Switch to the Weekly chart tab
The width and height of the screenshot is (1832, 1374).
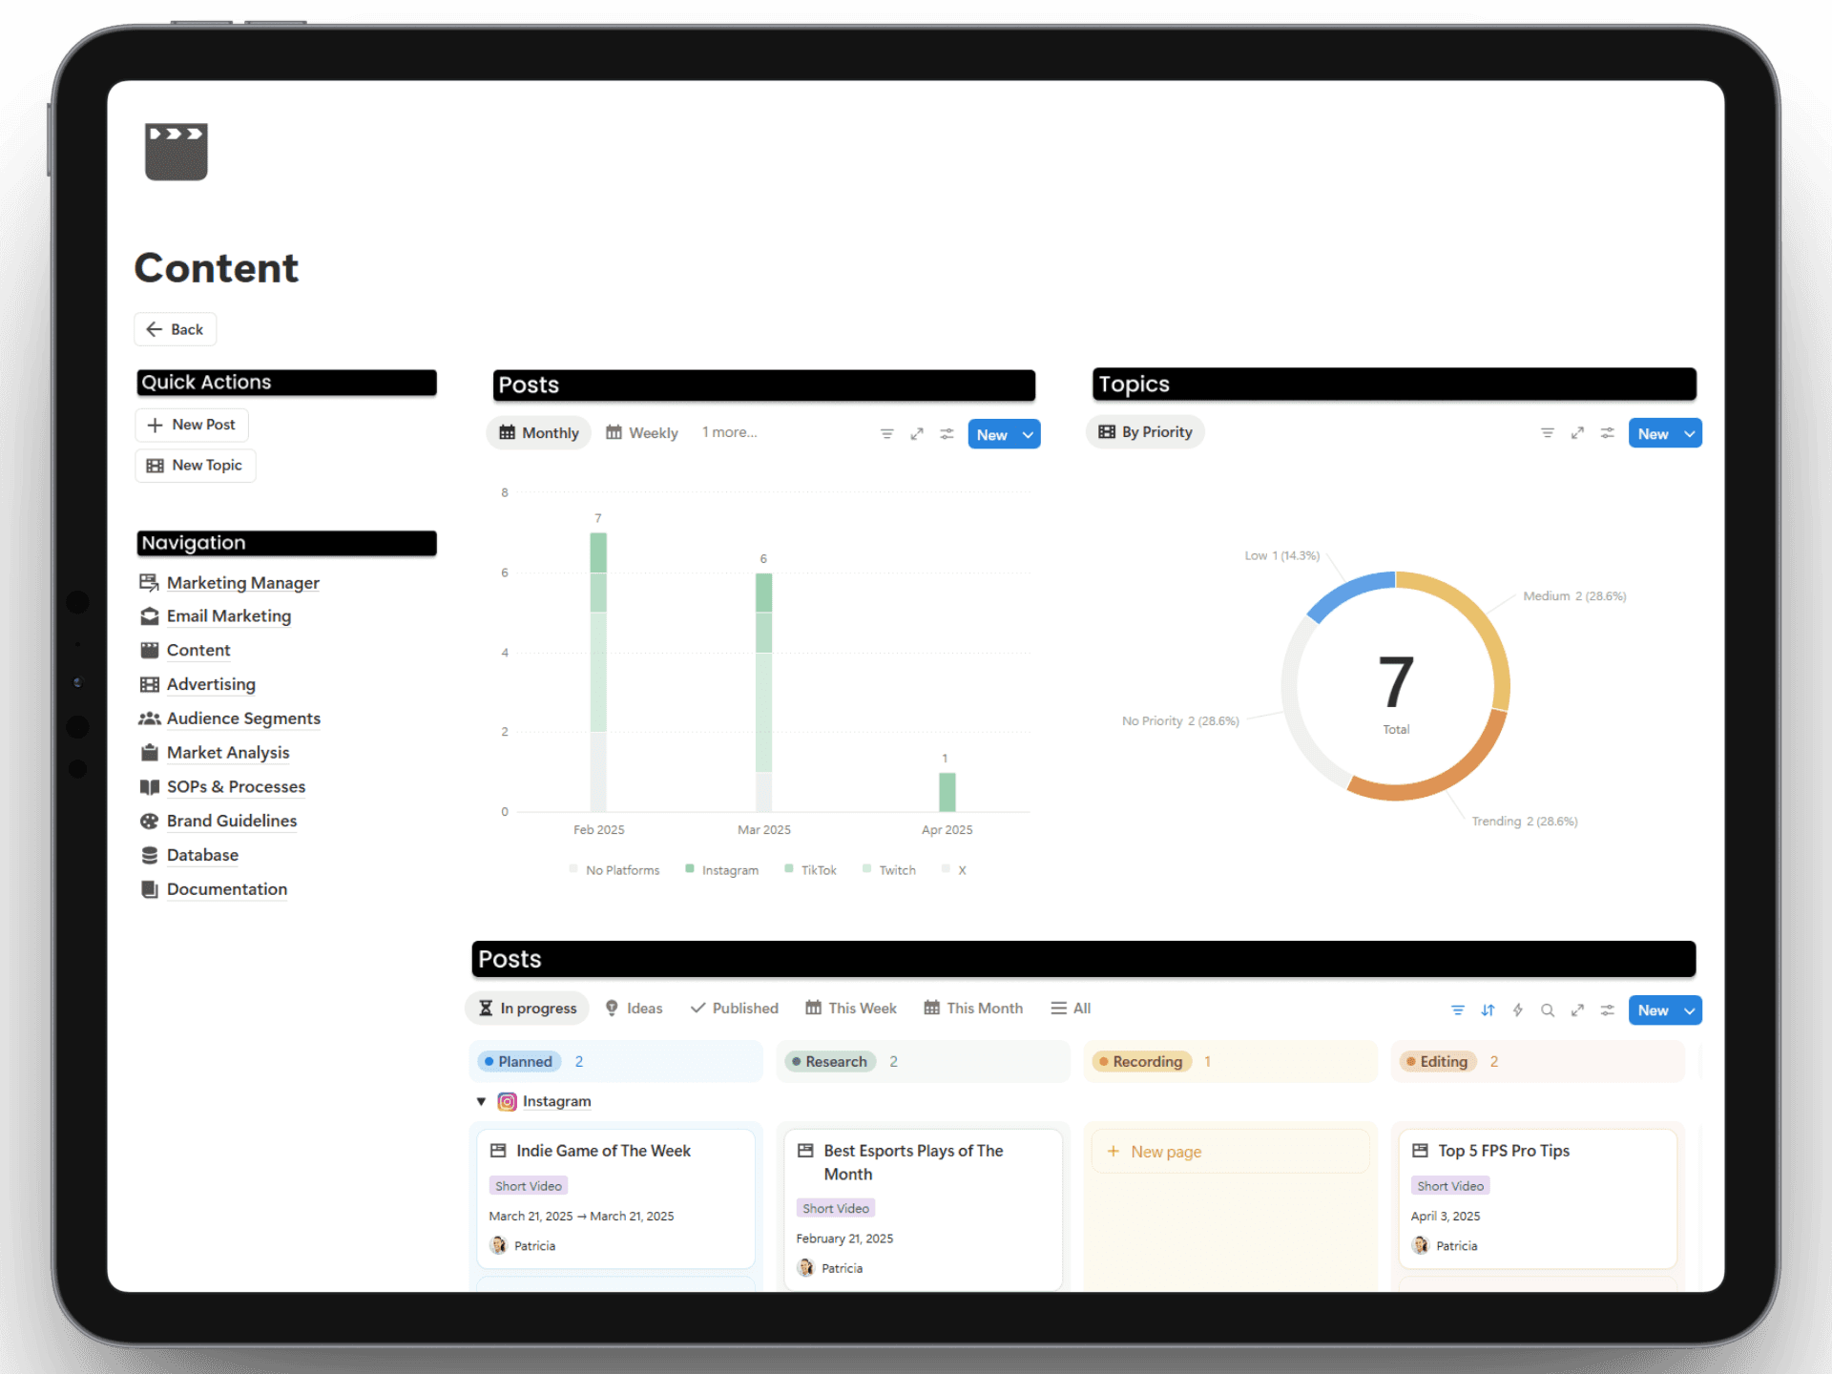point(642,433)
